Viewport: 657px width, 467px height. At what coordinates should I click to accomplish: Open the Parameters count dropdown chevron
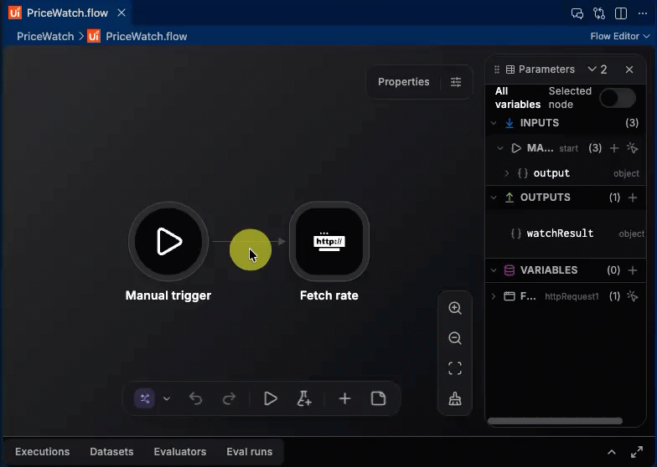coord(592,69)
